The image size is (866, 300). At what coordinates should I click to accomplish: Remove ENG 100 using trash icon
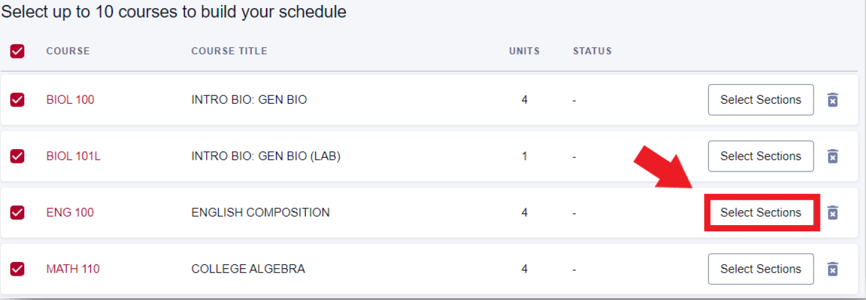point(832,213)
